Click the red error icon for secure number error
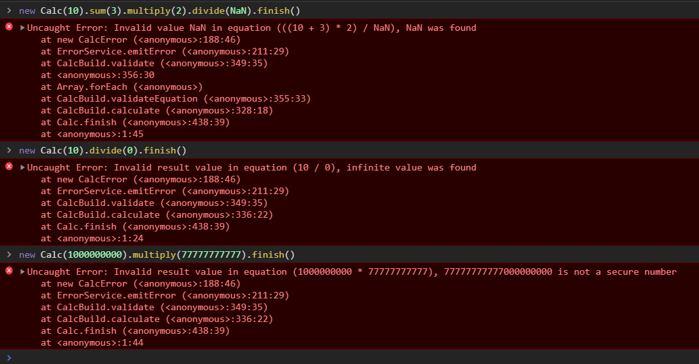 tap(9, 271)
